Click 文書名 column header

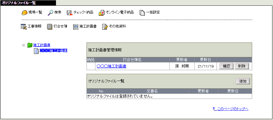coord(152,91)
